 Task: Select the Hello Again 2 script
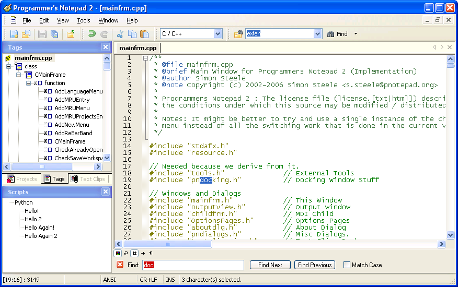[x=41, y=236]
